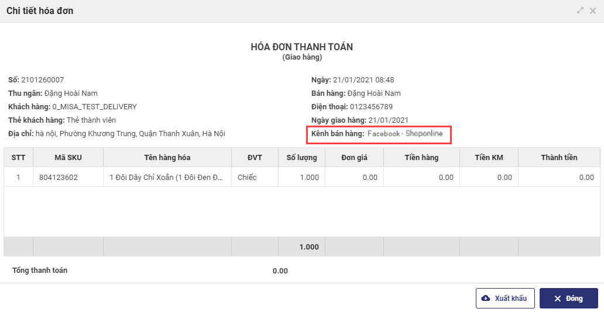Viewport: 604px width, 312px height.
Task: Select the ĐVT column header
Action: coord(255,157)
